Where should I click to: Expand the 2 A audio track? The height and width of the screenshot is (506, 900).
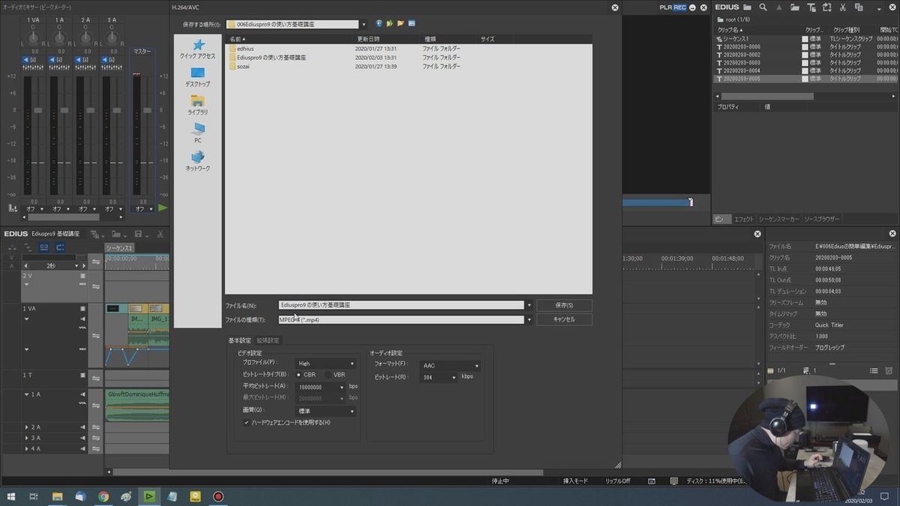[27, 427]
